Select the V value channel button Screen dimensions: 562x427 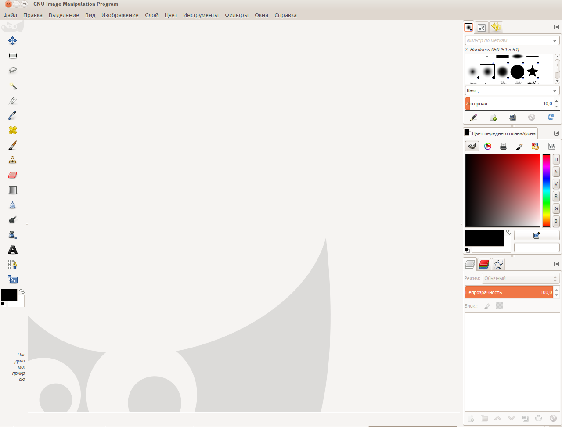[x=556, y=184]
